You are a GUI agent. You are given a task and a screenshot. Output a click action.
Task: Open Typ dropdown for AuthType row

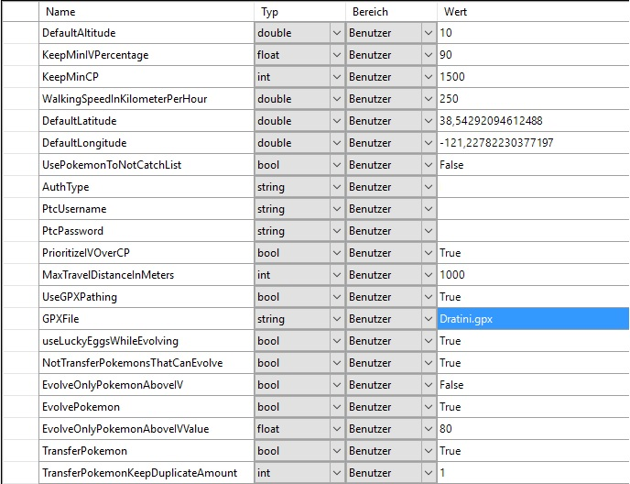pos(334,187)
